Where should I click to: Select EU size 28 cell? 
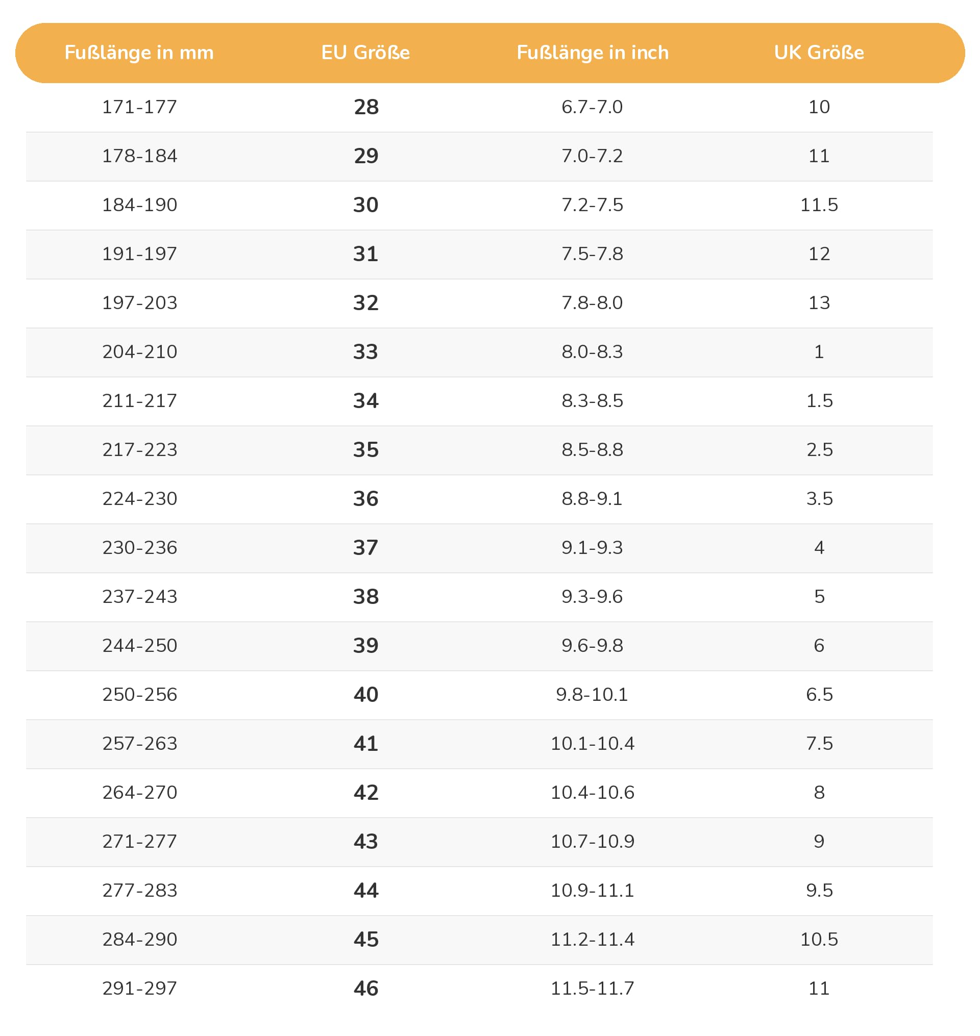pyautogui.click(x=365, y=107)
